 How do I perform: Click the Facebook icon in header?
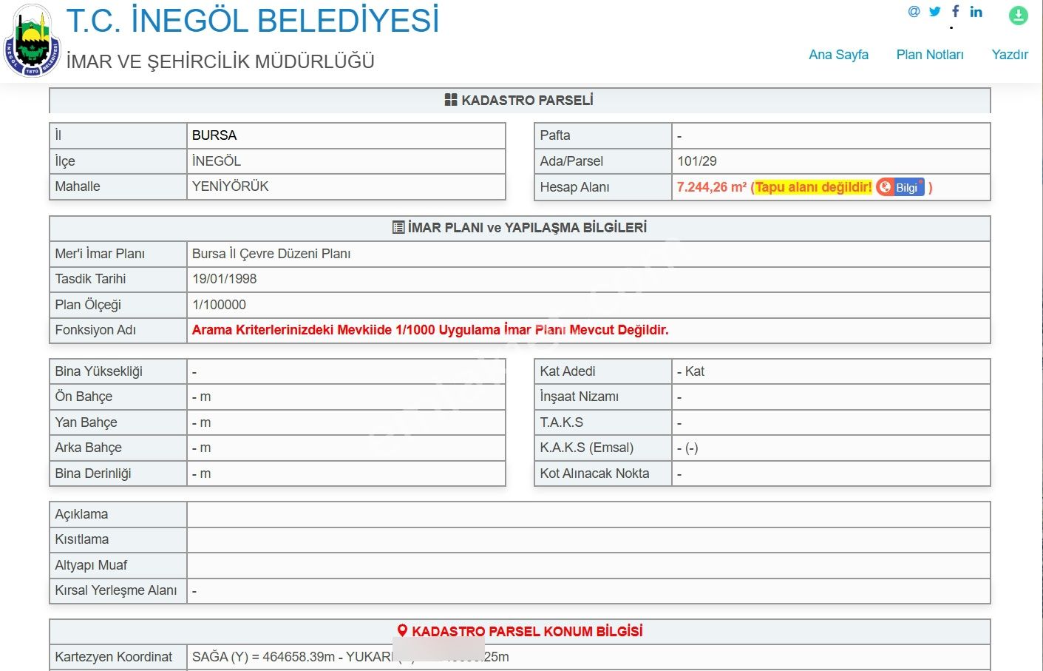click(955, 11)
